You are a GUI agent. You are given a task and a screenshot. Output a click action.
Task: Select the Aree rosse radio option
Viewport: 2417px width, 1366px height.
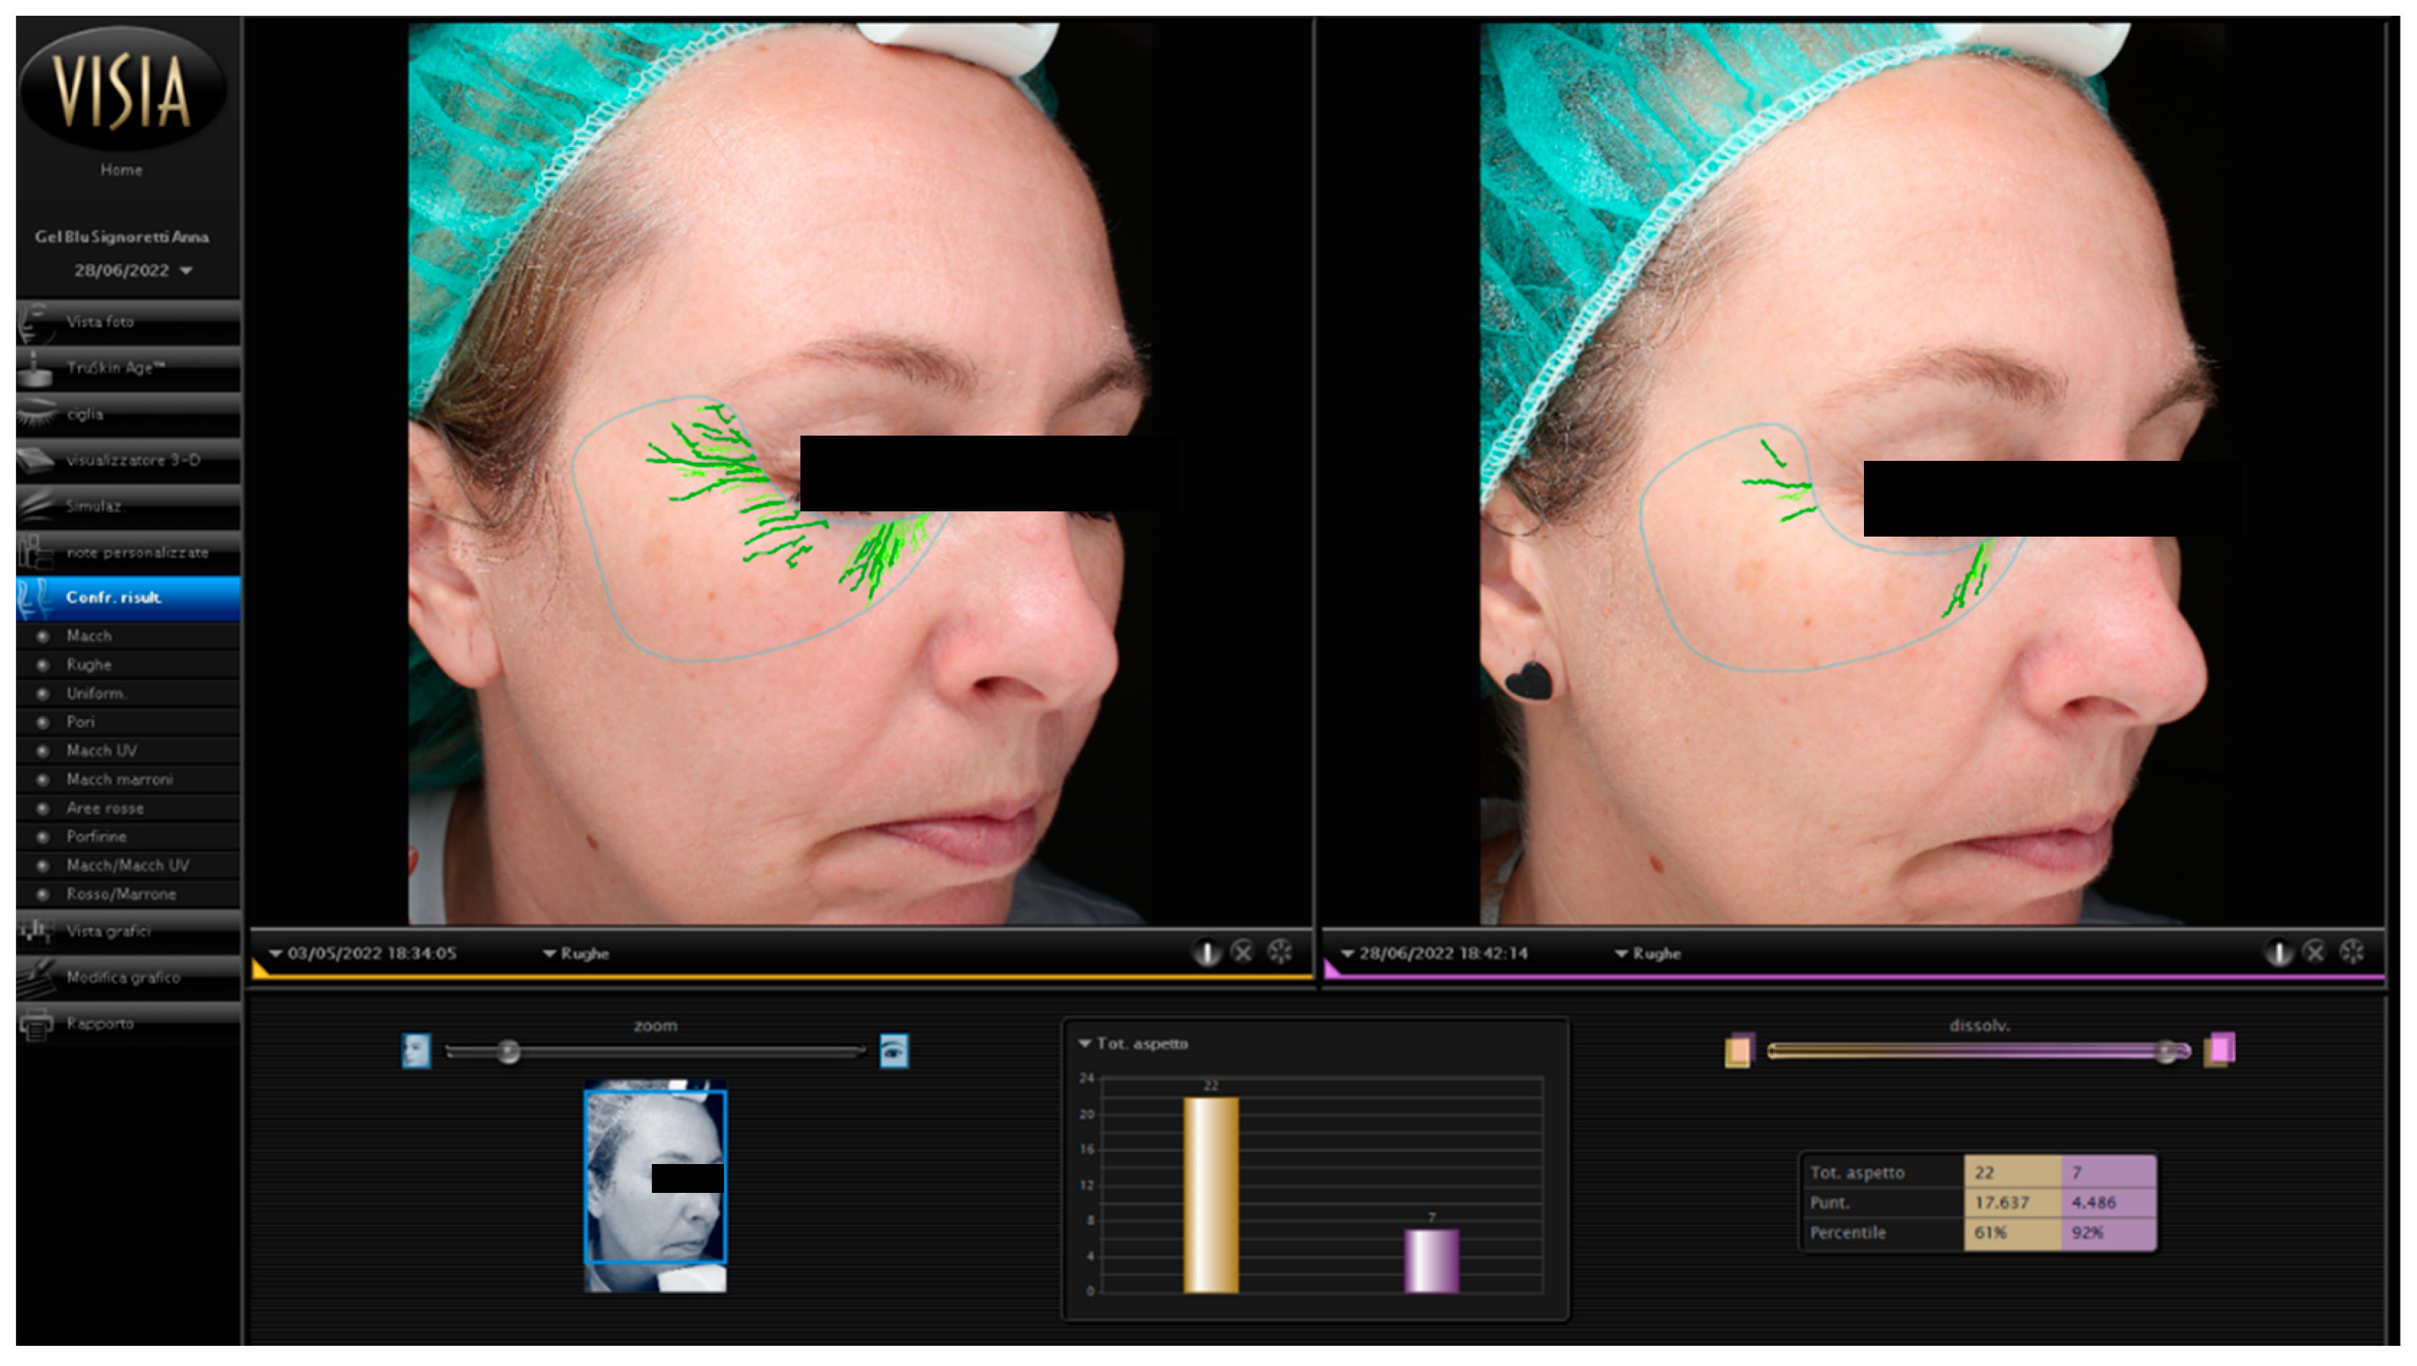pyautogui.click(x=43, y=808)
